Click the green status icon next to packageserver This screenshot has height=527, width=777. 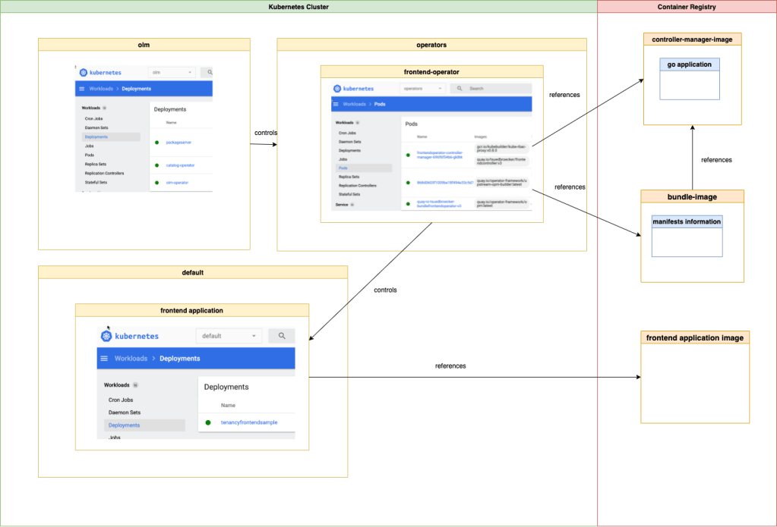click(157, 142)
